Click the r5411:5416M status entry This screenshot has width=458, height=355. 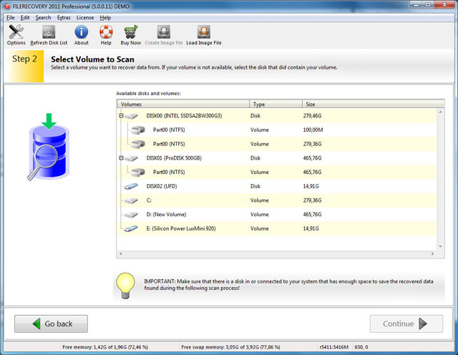(334, 347)
